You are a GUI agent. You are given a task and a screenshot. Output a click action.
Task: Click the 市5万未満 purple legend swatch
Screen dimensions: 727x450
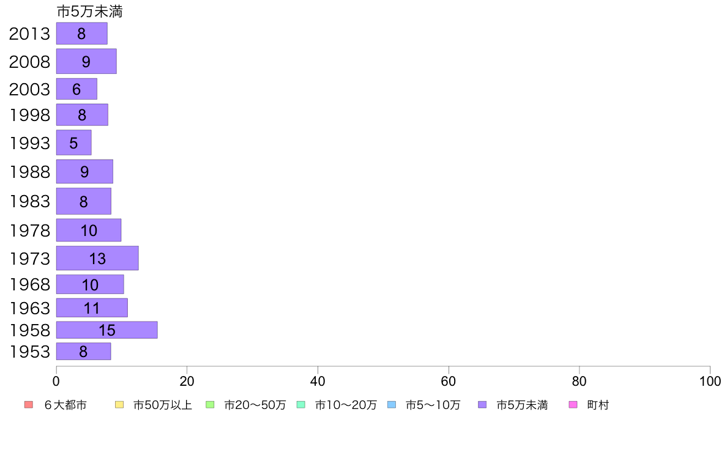coord(482,405)
